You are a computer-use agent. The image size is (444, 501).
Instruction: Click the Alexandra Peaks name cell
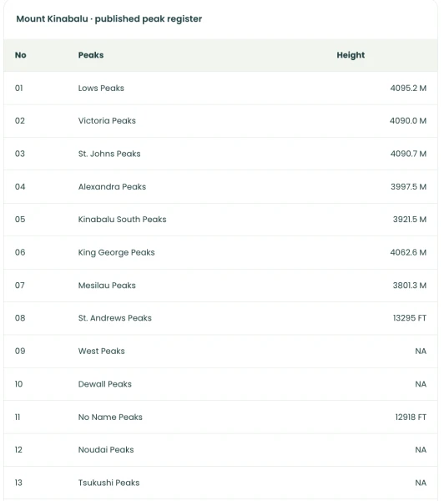tap(112, 186)
